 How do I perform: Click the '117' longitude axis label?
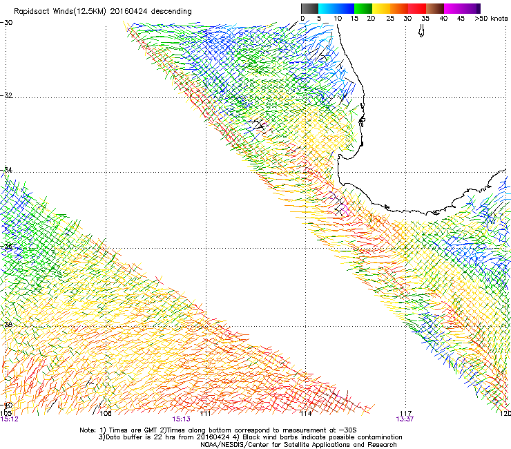click(406, 414)
